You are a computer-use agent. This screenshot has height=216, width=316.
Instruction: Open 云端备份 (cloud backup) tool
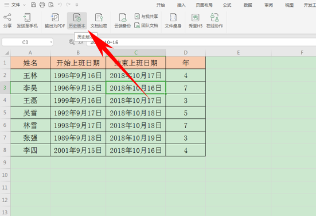point(123,20)
